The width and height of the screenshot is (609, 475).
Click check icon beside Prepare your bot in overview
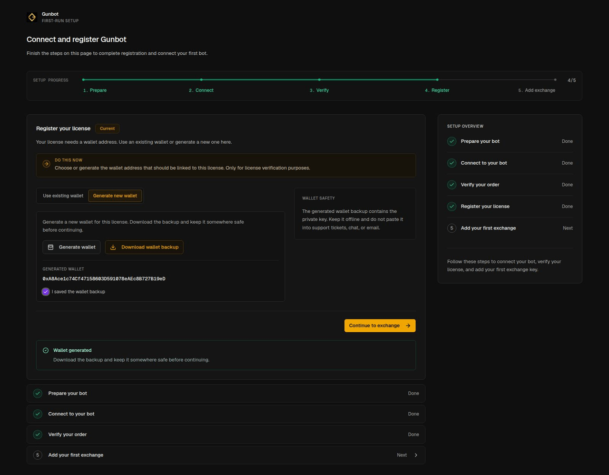point(452,141)
